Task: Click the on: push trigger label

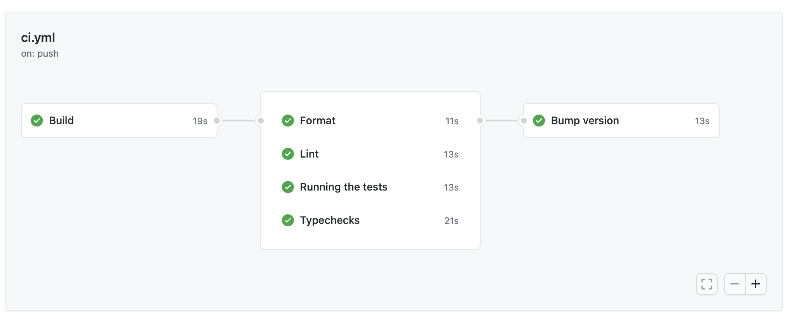Action: click(x=40, y=54)
